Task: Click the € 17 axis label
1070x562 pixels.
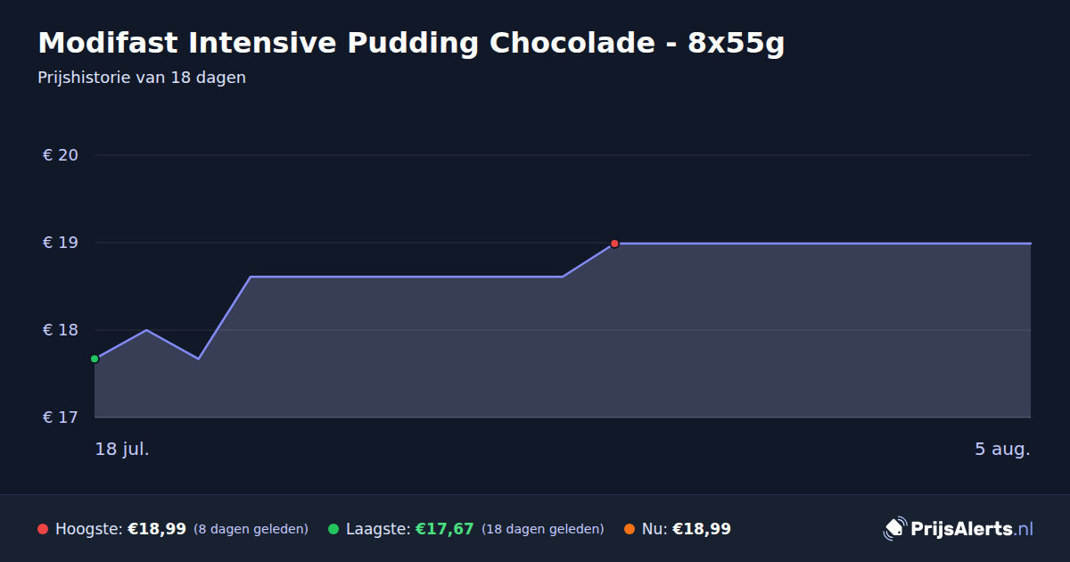Action: tap(61, 417)
